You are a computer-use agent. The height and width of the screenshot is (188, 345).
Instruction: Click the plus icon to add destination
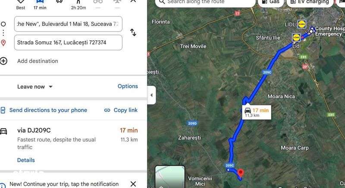tap(3, 61)
